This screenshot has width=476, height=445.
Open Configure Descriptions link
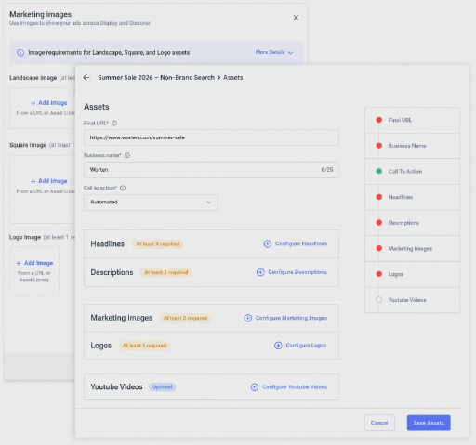[297, 272]
